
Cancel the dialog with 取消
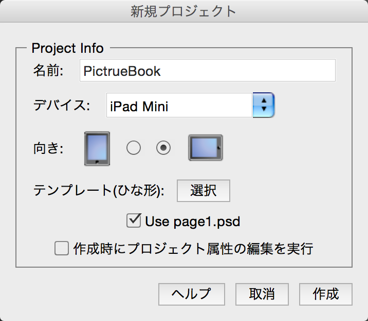[262, 294]
